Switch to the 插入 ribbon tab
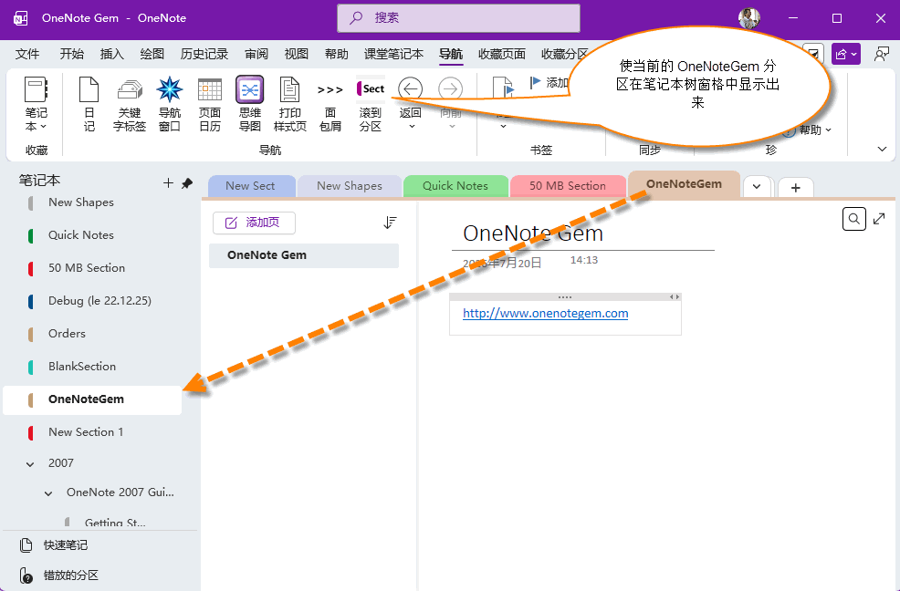 coord(112,54)
